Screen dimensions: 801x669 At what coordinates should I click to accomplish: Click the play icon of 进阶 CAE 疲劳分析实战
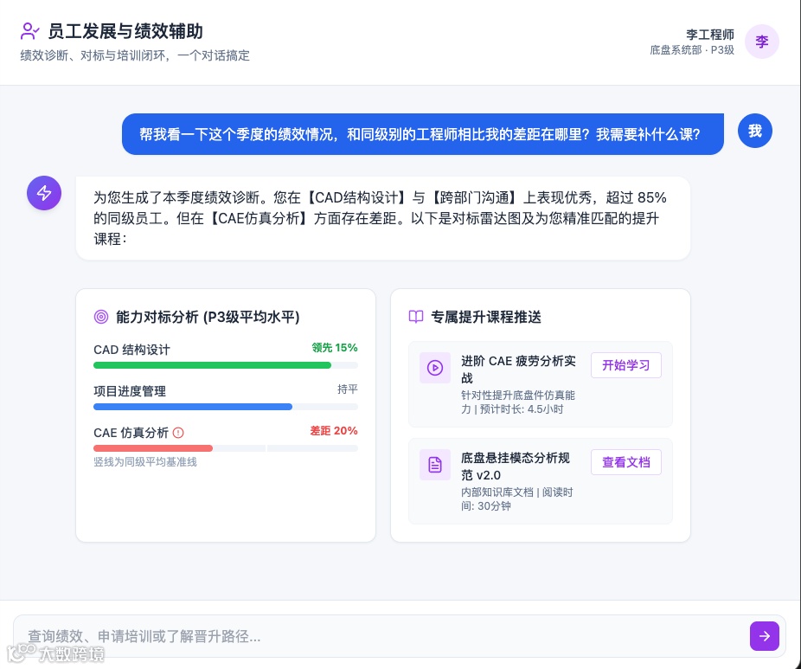435,368
